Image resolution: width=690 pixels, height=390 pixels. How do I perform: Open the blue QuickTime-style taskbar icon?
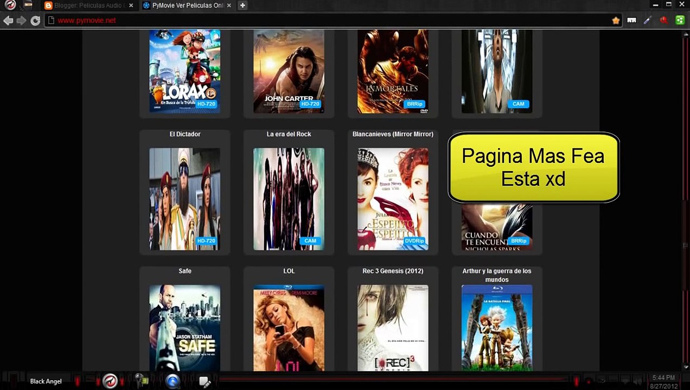173,381
